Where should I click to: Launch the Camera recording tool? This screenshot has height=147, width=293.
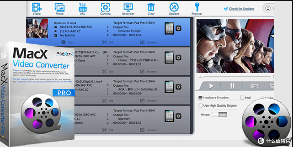click(105, 9)
